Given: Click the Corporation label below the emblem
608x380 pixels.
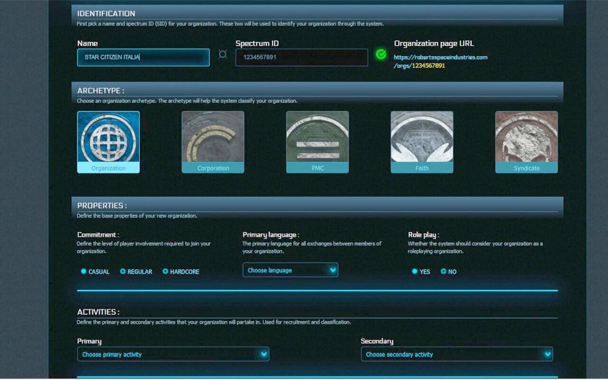Looking at the screenshot, I should [x=213, y=168].
